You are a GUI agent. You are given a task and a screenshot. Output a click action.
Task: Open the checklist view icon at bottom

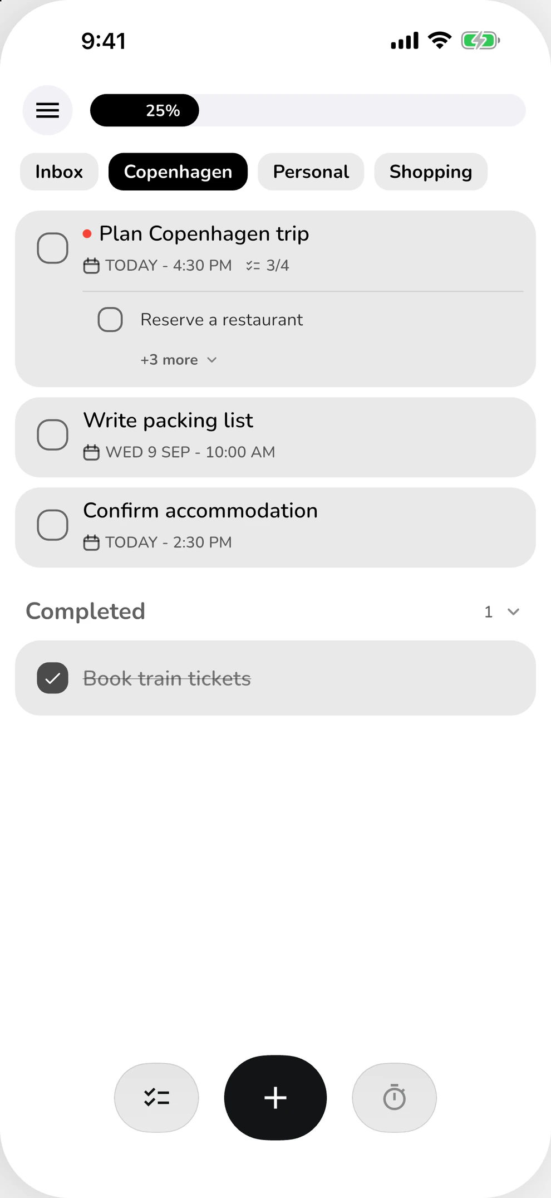pos(156,1097)
